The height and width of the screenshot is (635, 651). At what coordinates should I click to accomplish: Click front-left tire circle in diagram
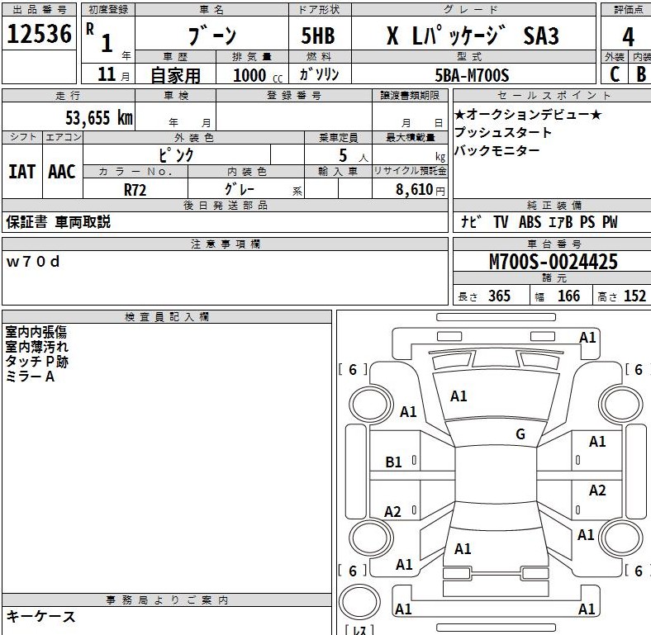click(370, 405)
